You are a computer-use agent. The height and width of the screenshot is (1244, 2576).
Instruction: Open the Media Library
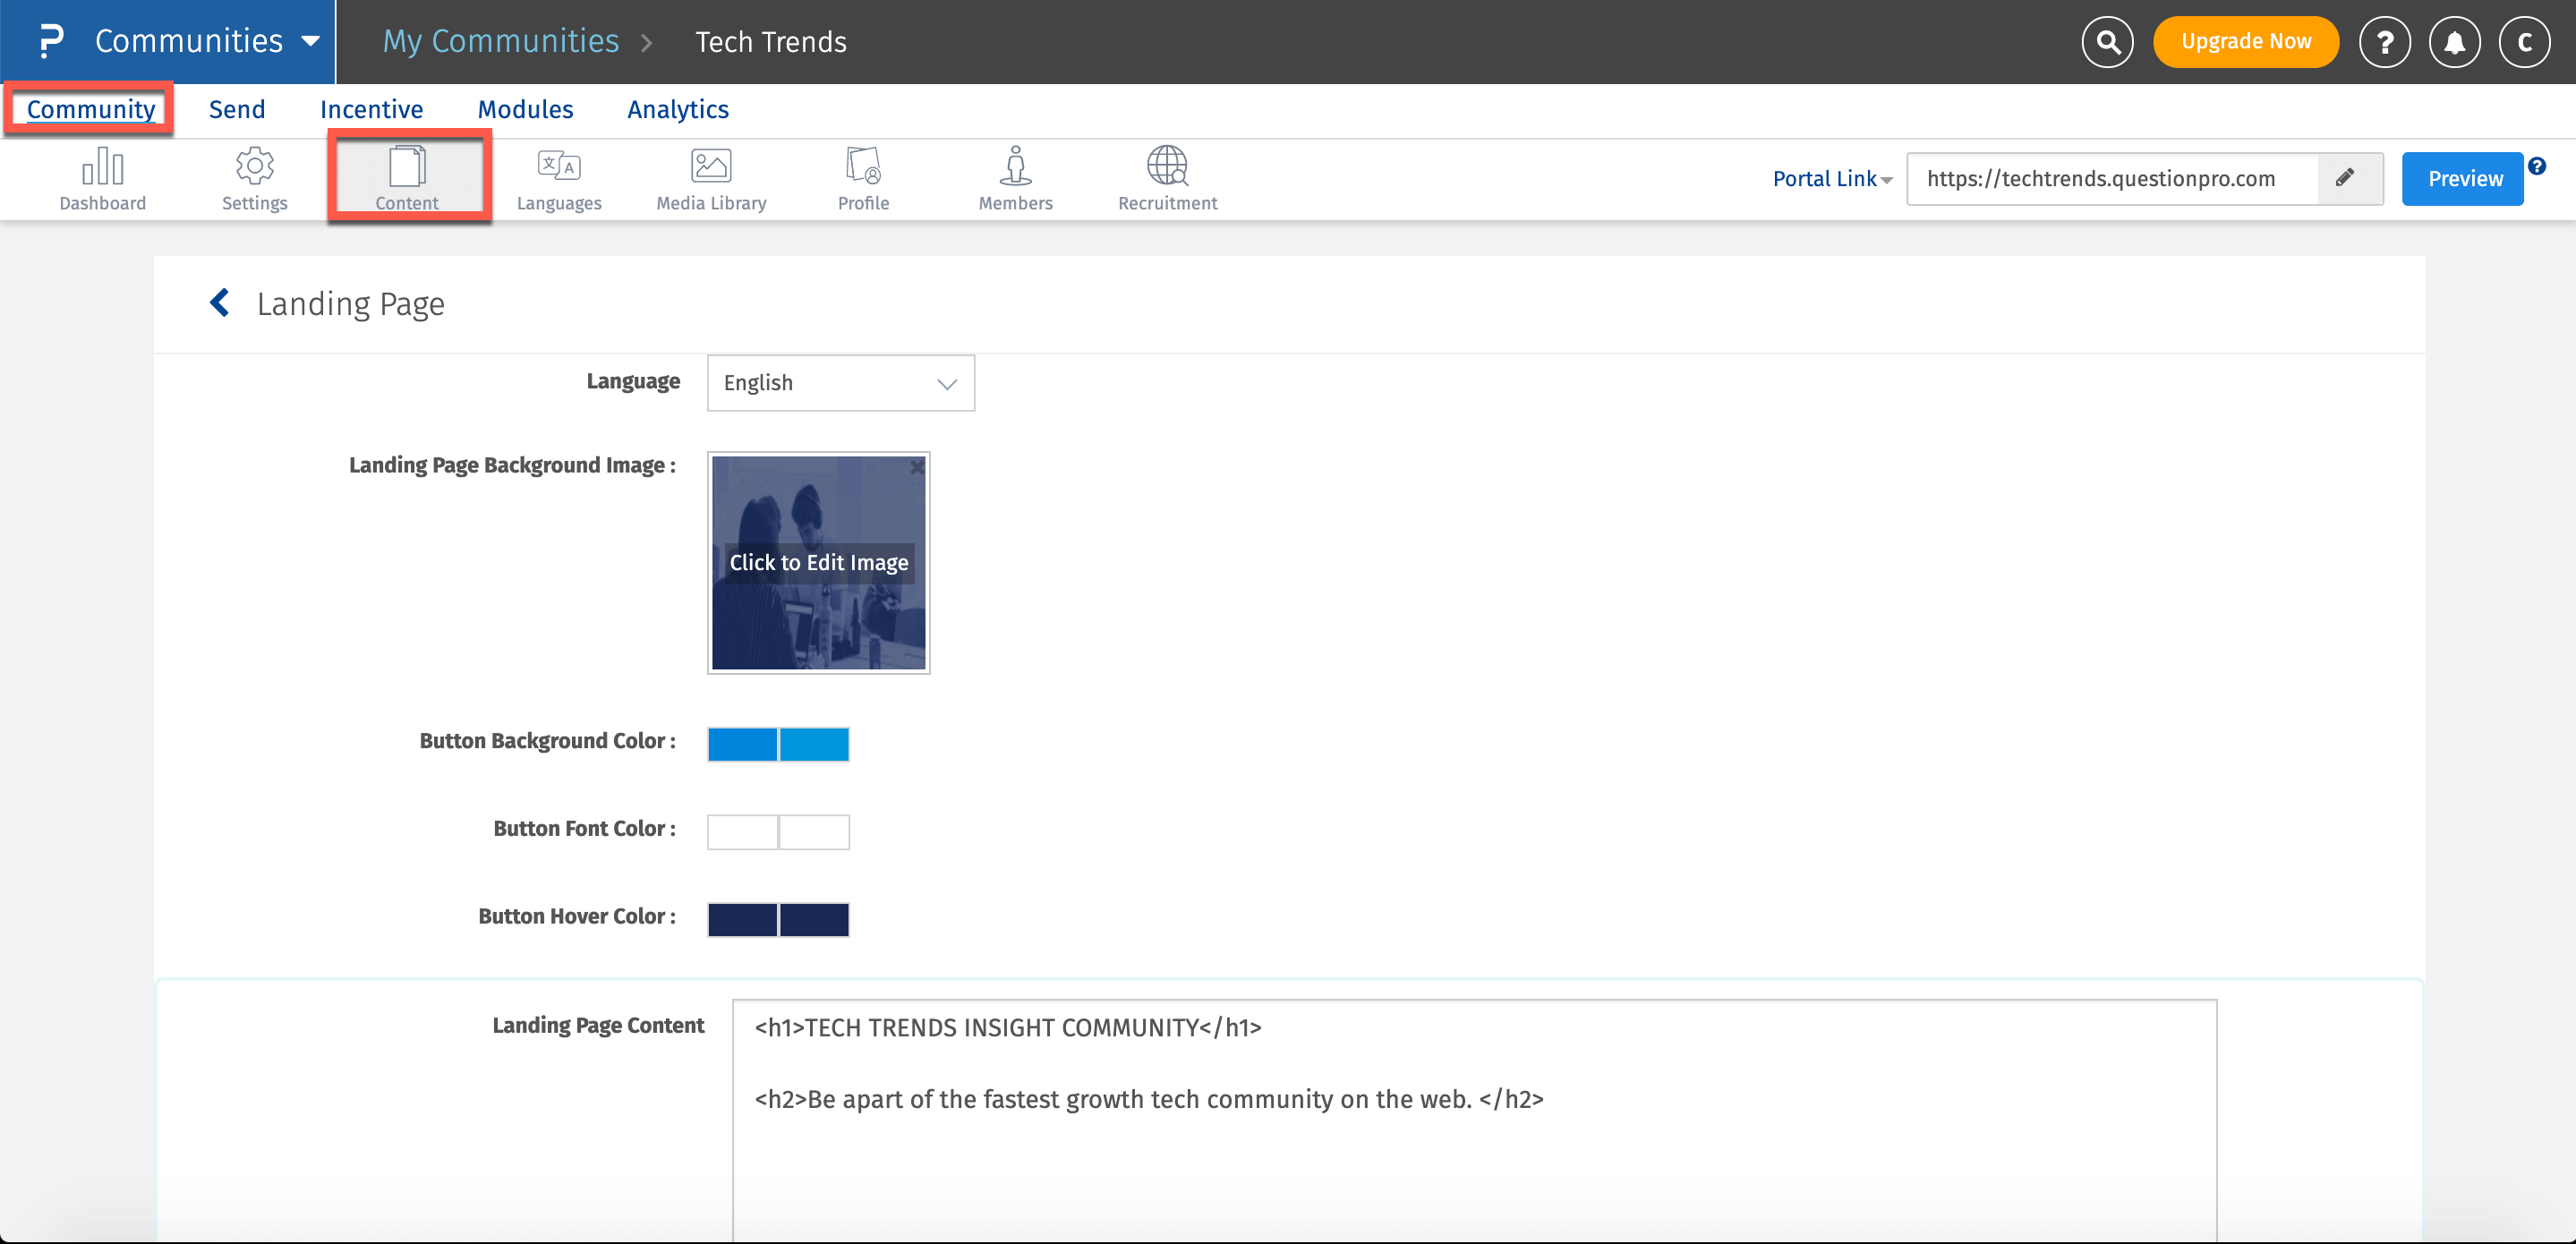[x=710, y=178]
